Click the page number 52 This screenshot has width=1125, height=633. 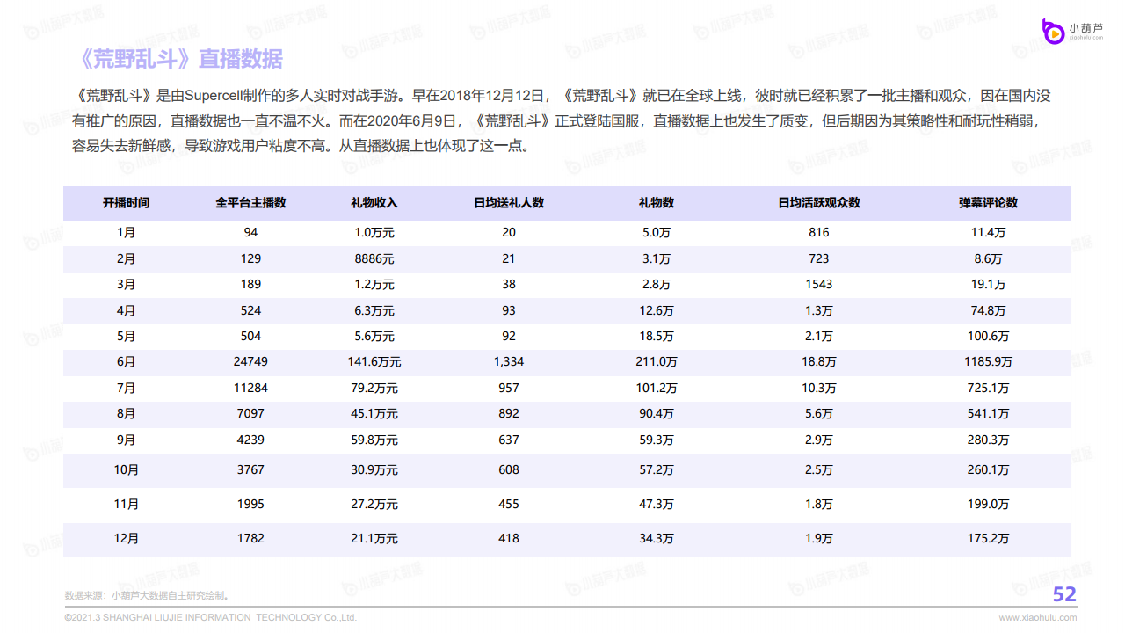tap(1064, 595)
